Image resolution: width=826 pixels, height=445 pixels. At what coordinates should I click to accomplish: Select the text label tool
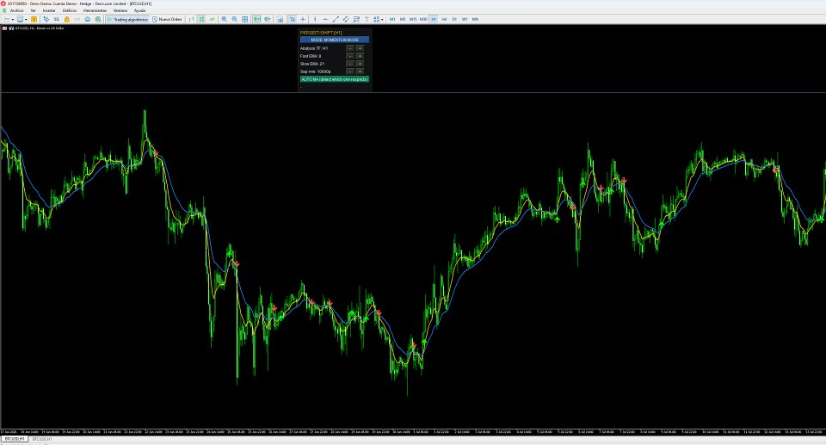[x=367, y=19]
